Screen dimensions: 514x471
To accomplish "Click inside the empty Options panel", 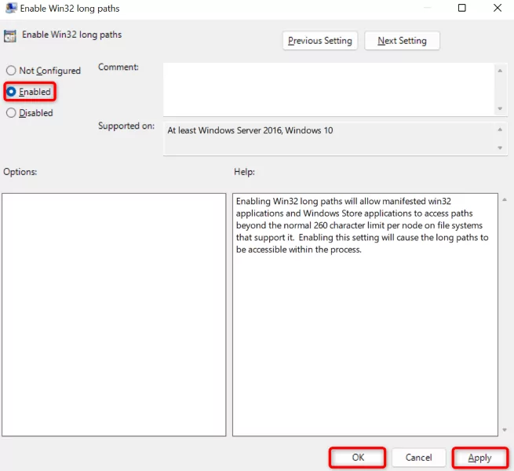I will point(114,314).
